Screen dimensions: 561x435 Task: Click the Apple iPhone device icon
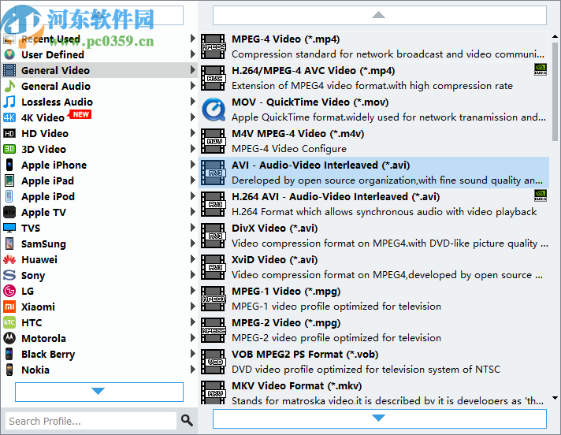pos(9,165)
